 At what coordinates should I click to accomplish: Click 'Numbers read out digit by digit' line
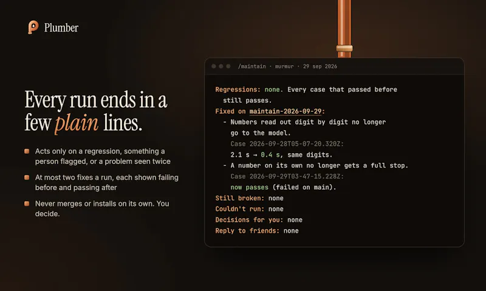point(304,122)
